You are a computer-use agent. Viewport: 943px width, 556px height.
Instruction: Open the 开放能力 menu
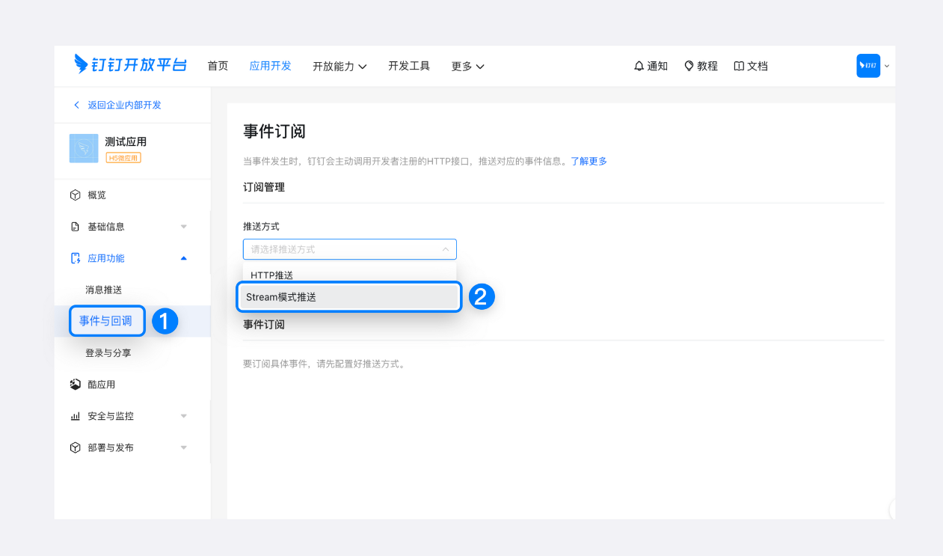coord(340,66)
